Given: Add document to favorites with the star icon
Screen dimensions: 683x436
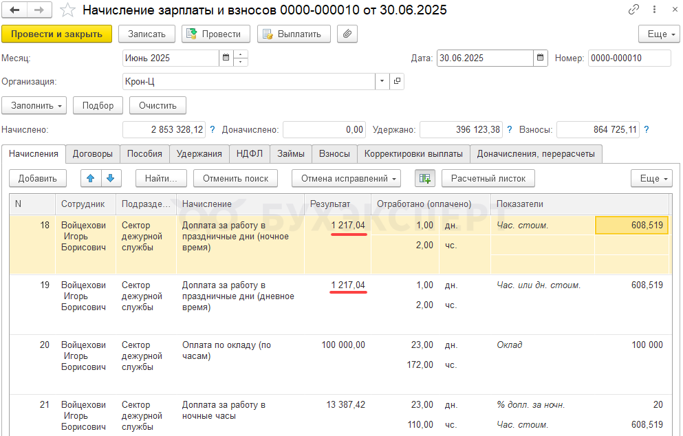Looking at the screenshot, I should pyautogui.click(x=67, y=10).
